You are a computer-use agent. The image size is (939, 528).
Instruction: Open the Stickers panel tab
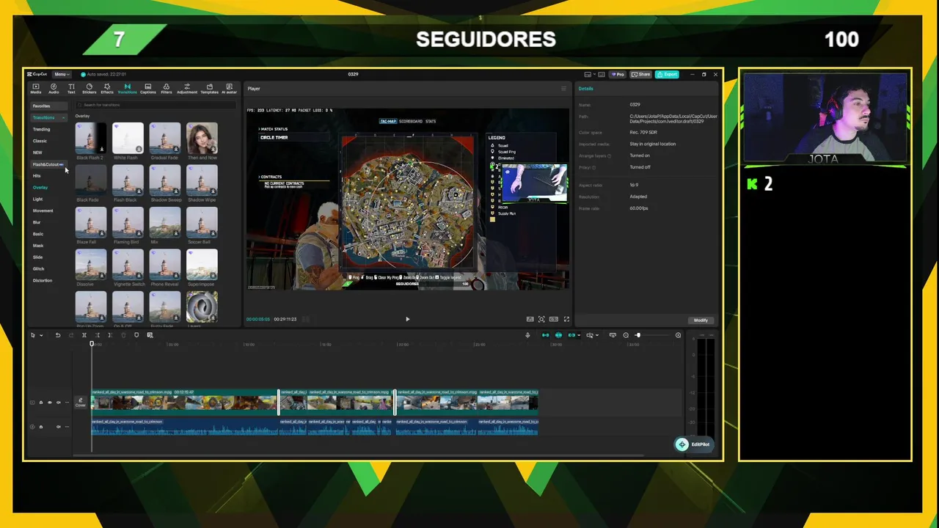click(x=89, y=88)
